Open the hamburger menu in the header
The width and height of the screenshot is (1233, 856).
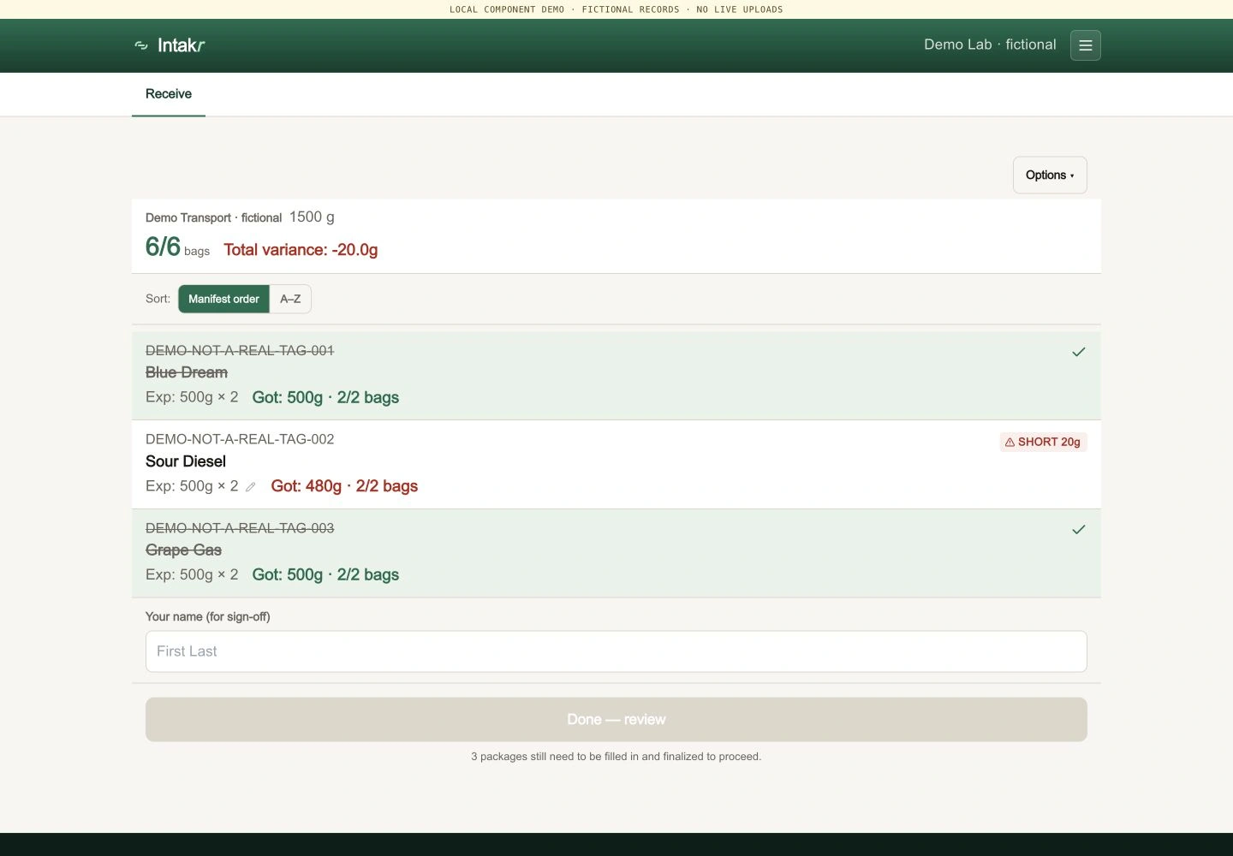pyautogui.click(x=1085, y=45)
